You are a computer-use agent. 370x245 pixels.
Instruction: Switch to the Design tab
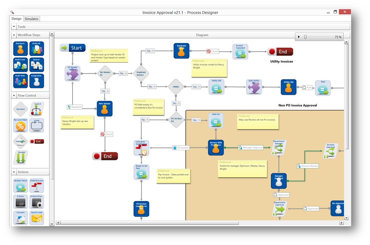click(x=17, y=19)
